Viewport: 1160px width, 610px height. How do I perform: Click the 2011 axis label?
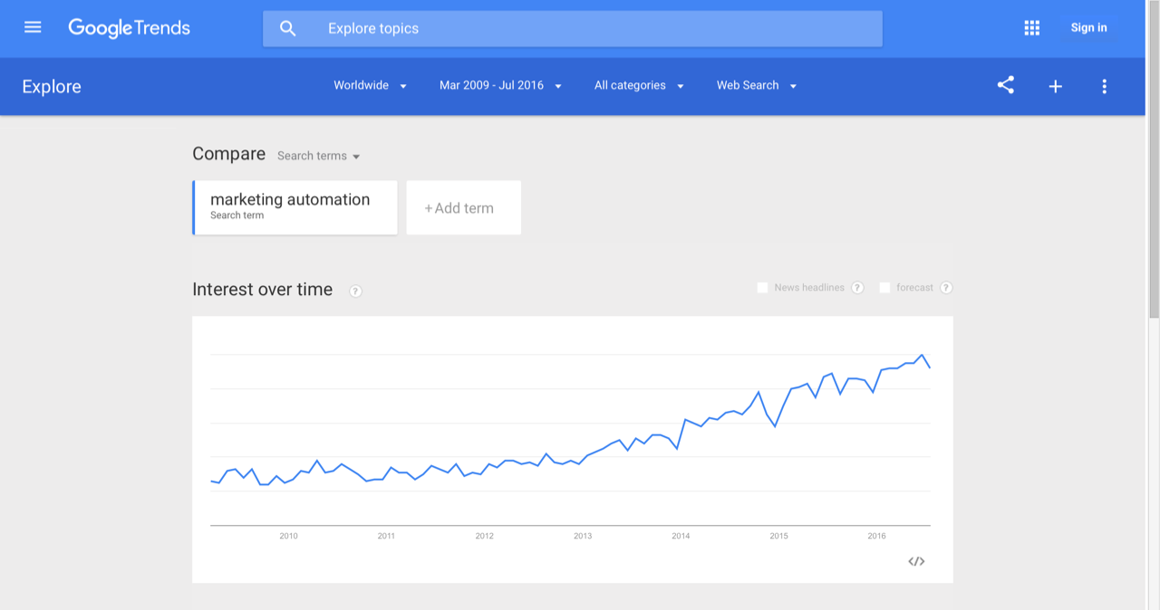(386, 536)
